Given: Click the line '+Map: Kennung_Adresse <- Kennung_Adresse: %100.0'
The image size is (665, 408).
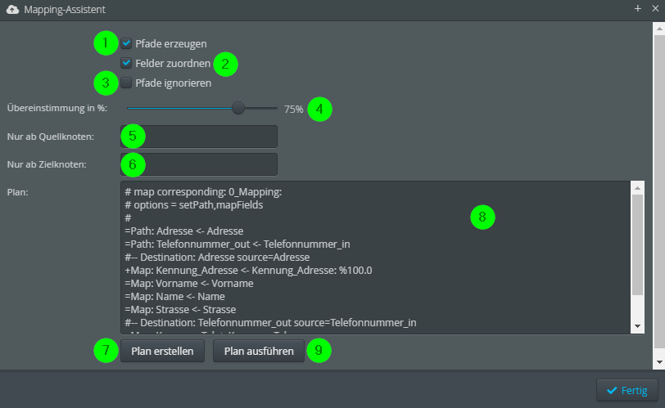Looking at the screenshot, I should pos(248,271).
